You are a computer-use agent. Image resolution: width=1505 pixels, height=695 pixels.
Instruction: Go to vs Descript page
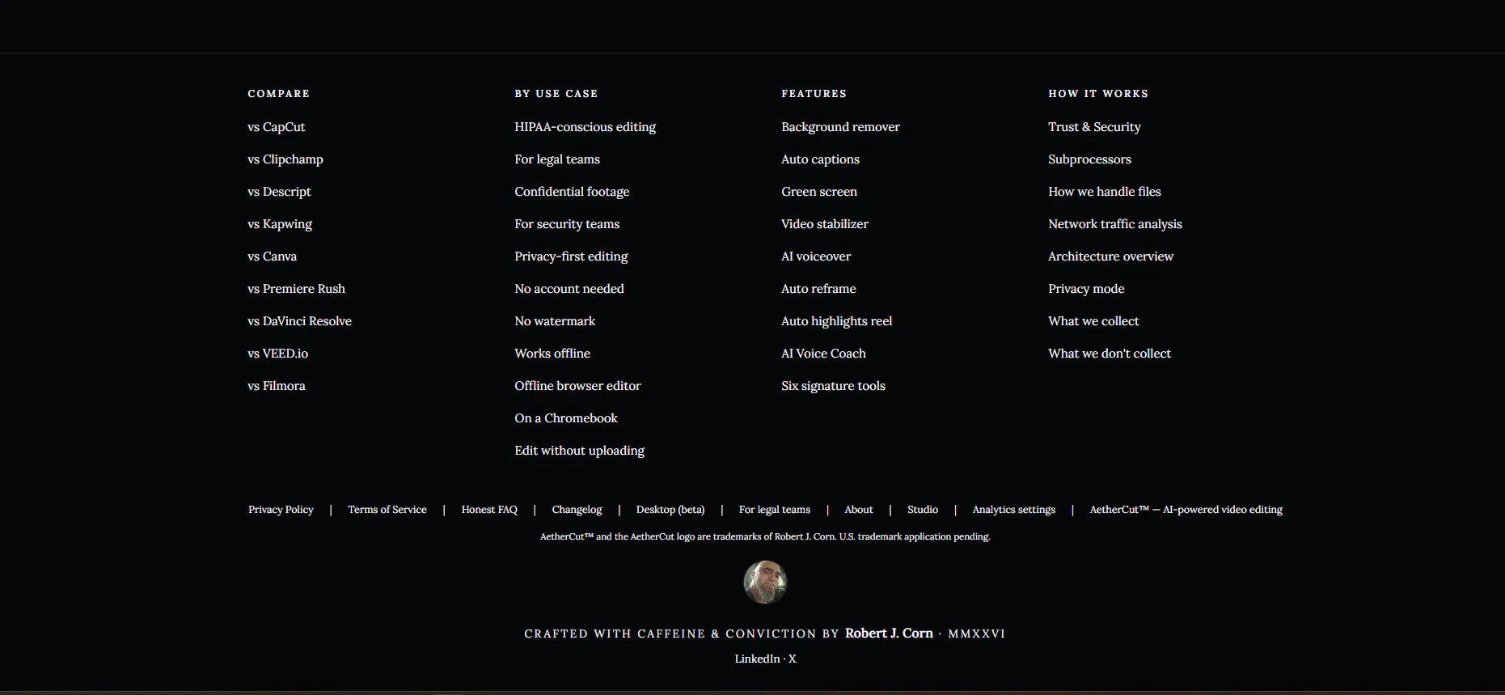tap(279, 192)
